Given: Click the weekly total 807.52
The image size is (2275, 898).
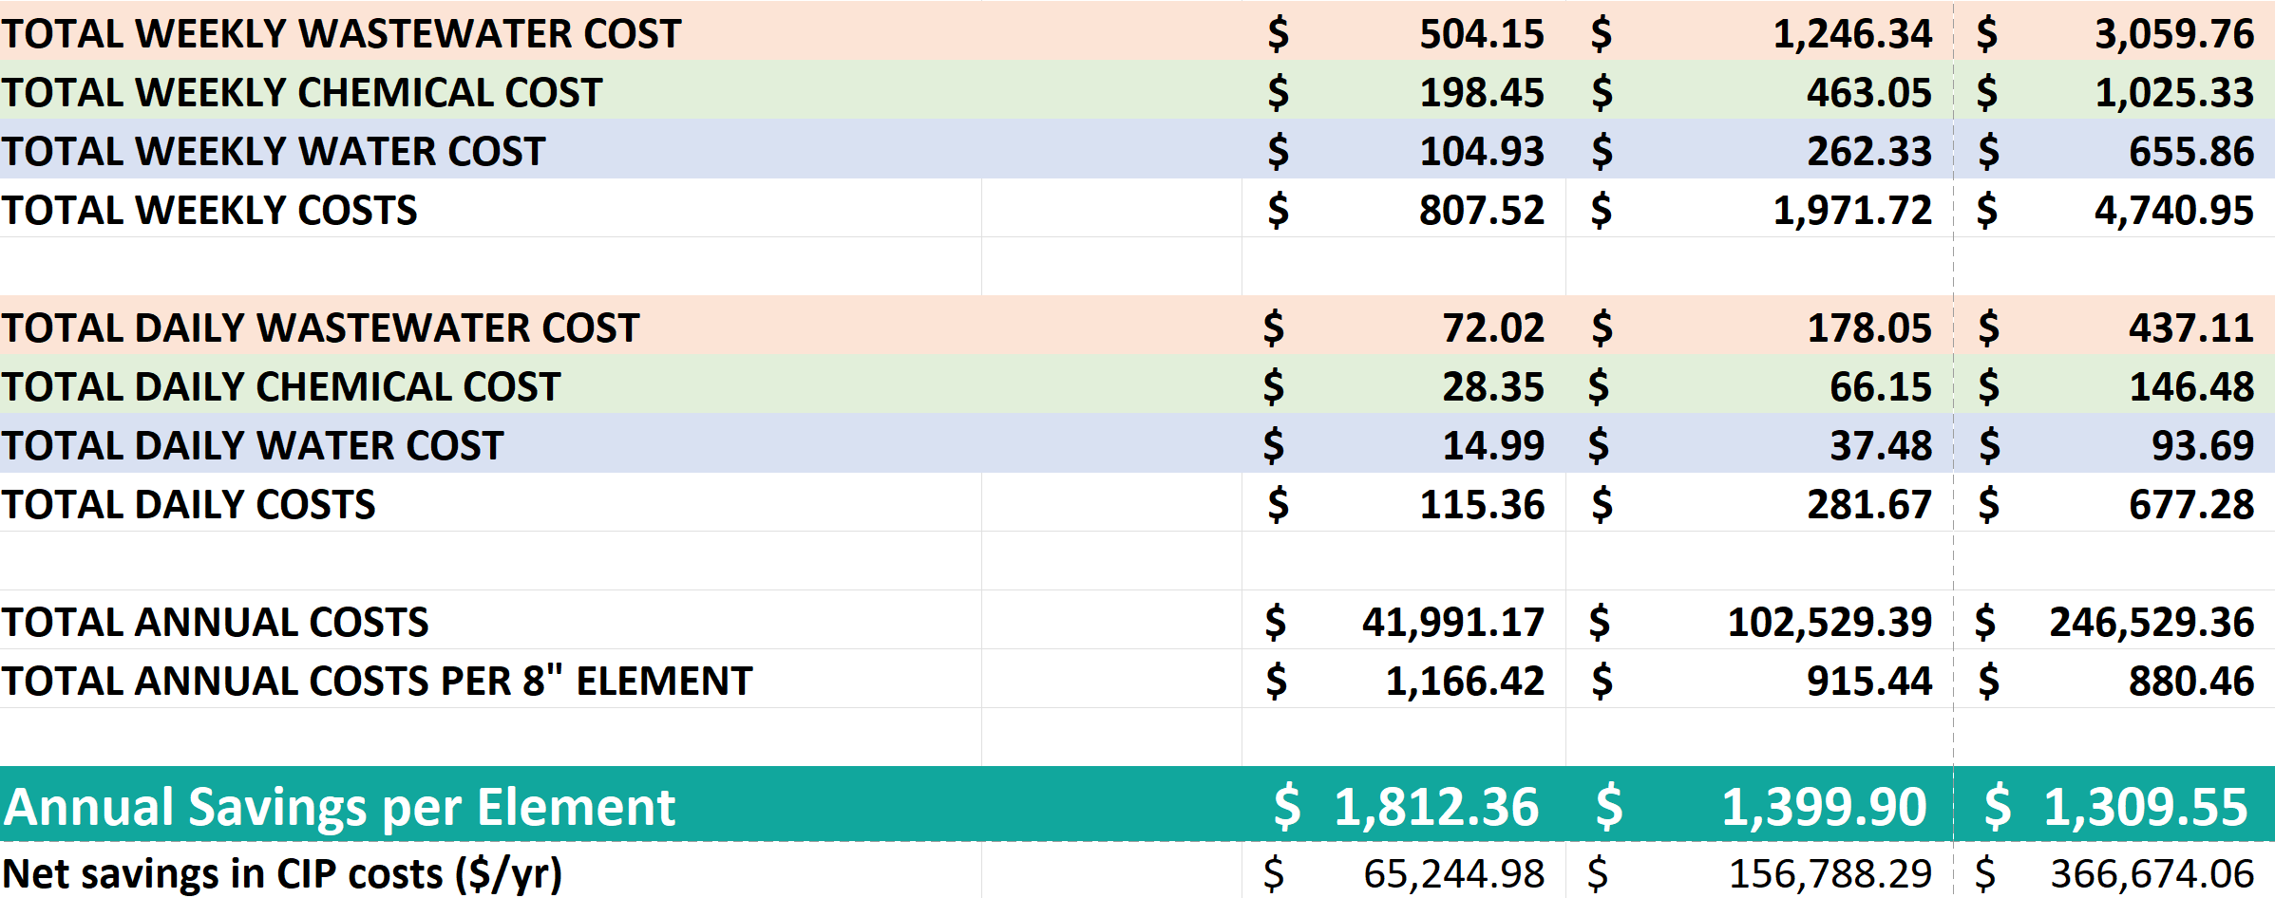Looking at the screenshot, I should point(1482,210).
